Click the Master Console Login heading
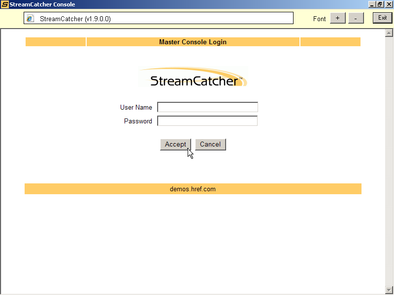The width and height of the screenshot is (394, 295). 193,42
